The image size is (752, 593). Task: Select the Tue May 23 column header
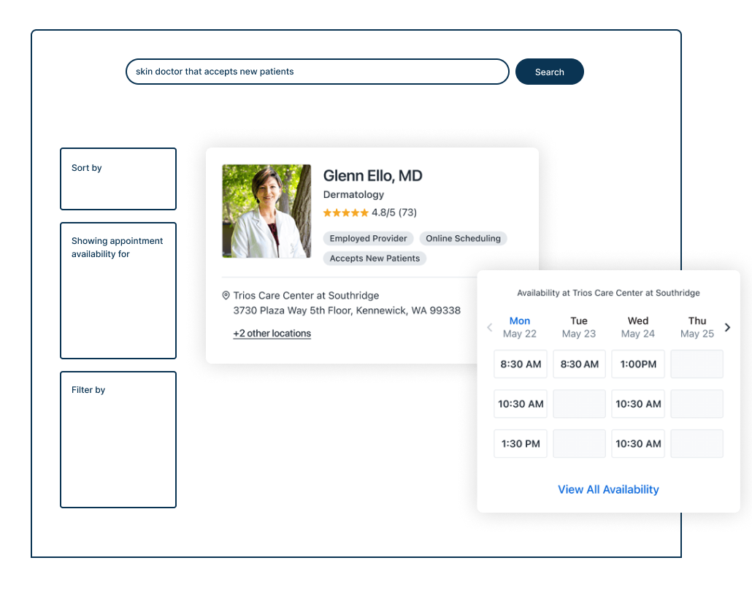[x=579, y=327]
